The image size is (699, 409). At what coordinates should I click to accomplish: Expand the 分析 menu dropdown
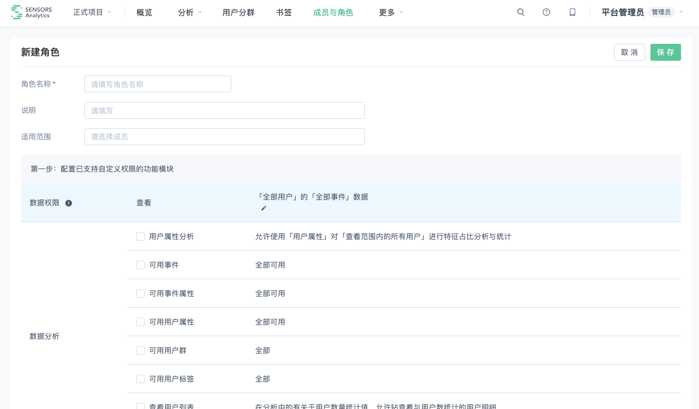(x=190, y=12)
